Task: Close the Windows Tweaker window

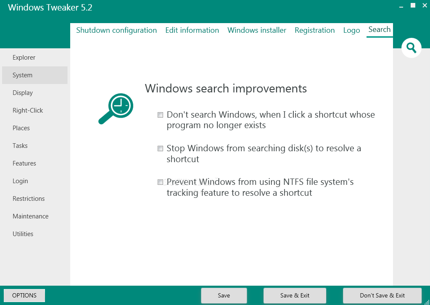Action: (x=425, y=5)
